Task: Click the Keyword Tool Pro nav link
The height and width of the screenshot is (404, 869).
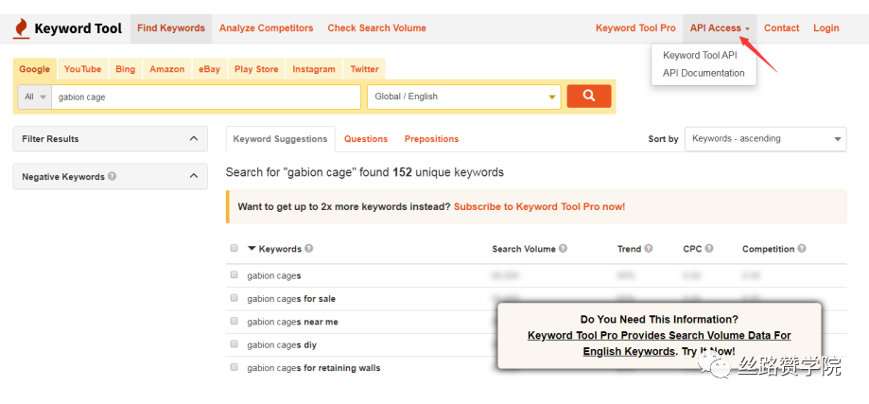Action: coord(635,28)
